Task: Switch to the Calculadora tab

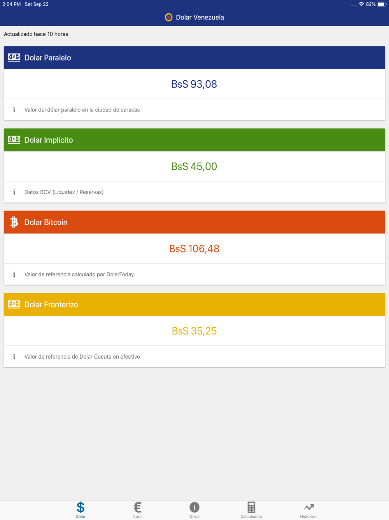Action: [251, 510]
